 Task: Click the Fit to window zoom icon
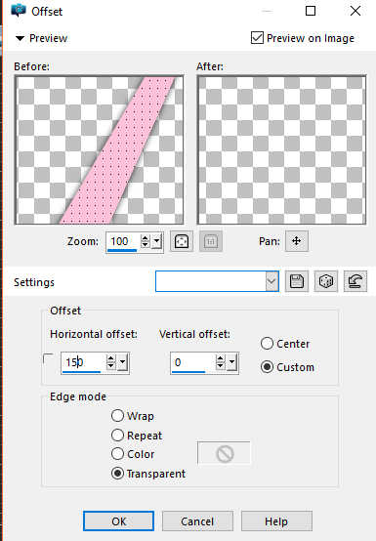pyautogui.click(x=182, y=241)
